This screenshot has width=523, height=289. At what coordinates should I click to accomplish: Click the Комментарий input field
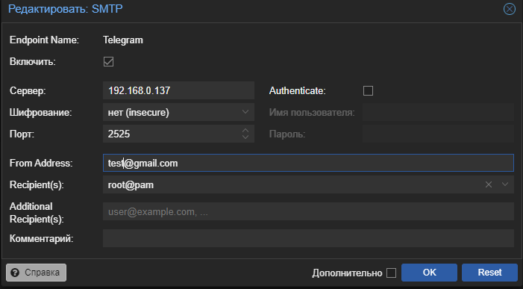308,238
